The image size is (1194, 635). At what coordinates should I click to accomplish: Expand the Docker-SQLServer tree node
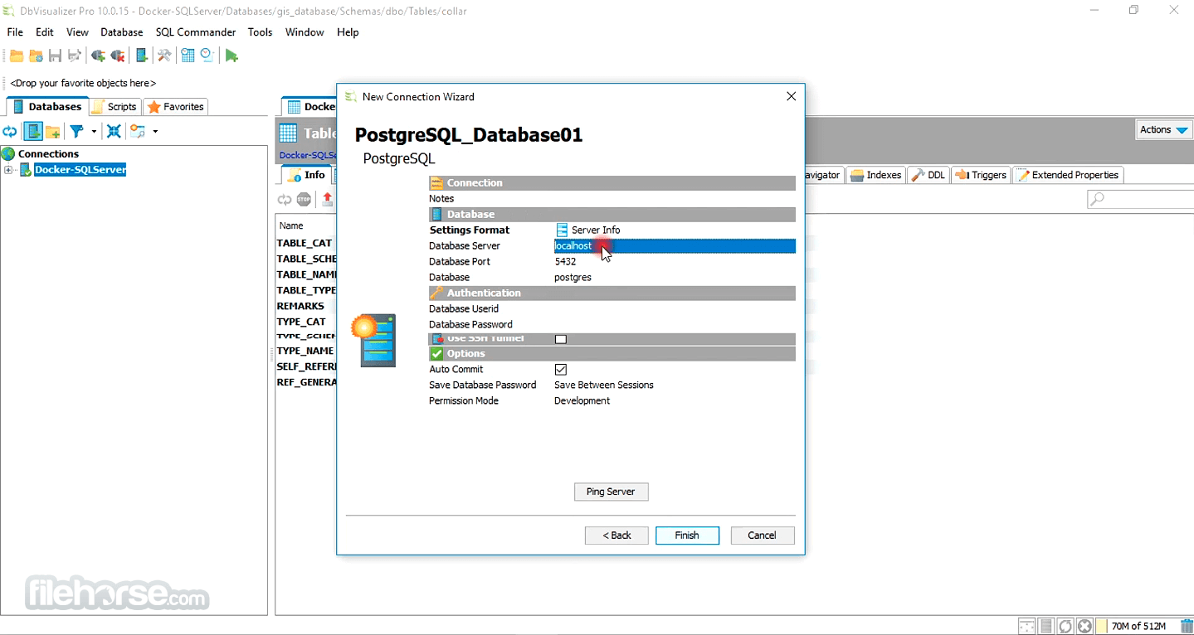coord(8,170)
